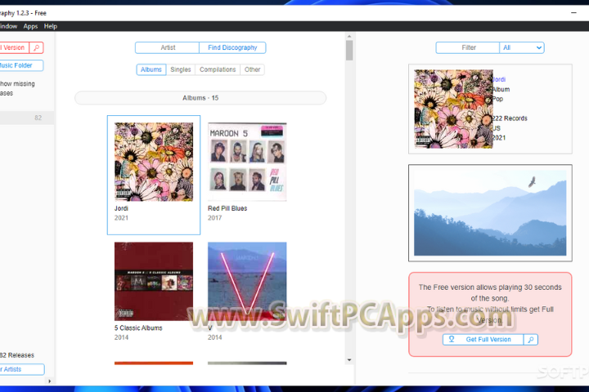Switch to the Albums tab
Viewport: 589px width, 392px height.
pos(151,69)
